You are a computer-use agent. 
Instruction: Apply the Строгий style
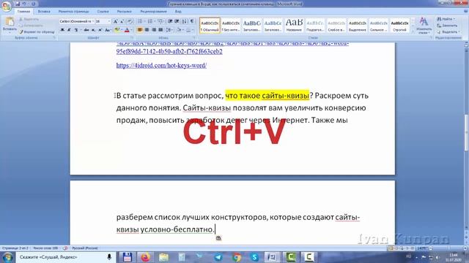pyautogui.click(x=399, y=25)
